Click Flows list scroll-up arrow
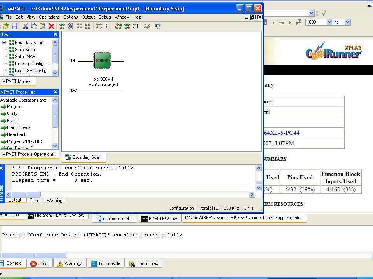The width and height of the screenshot is (373, 279). (x=55, y=42)
